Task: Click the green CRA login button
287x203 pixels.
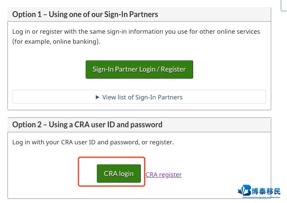Action: click(119, 173)
